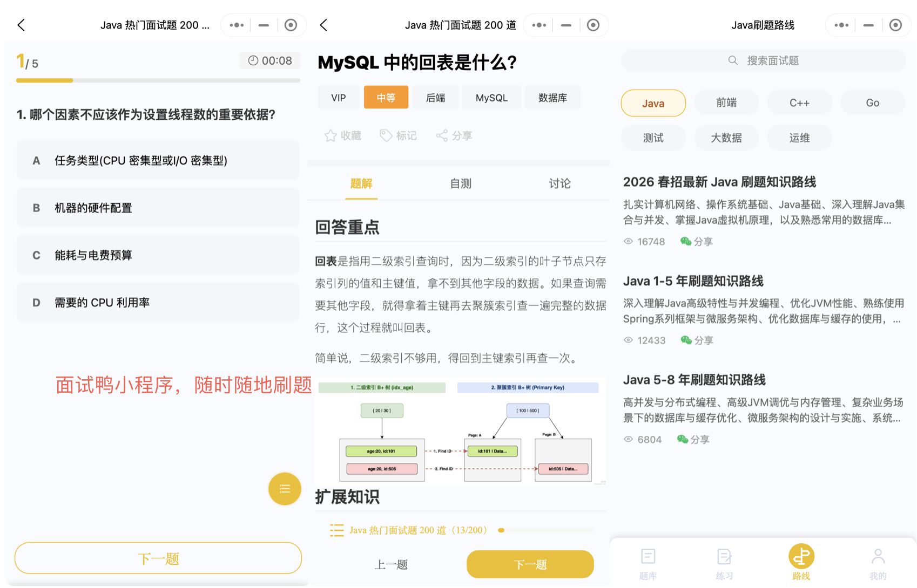Tap the 分享 share icon under question title
This screenshot has height=588, width=917.
click(442, 135)
